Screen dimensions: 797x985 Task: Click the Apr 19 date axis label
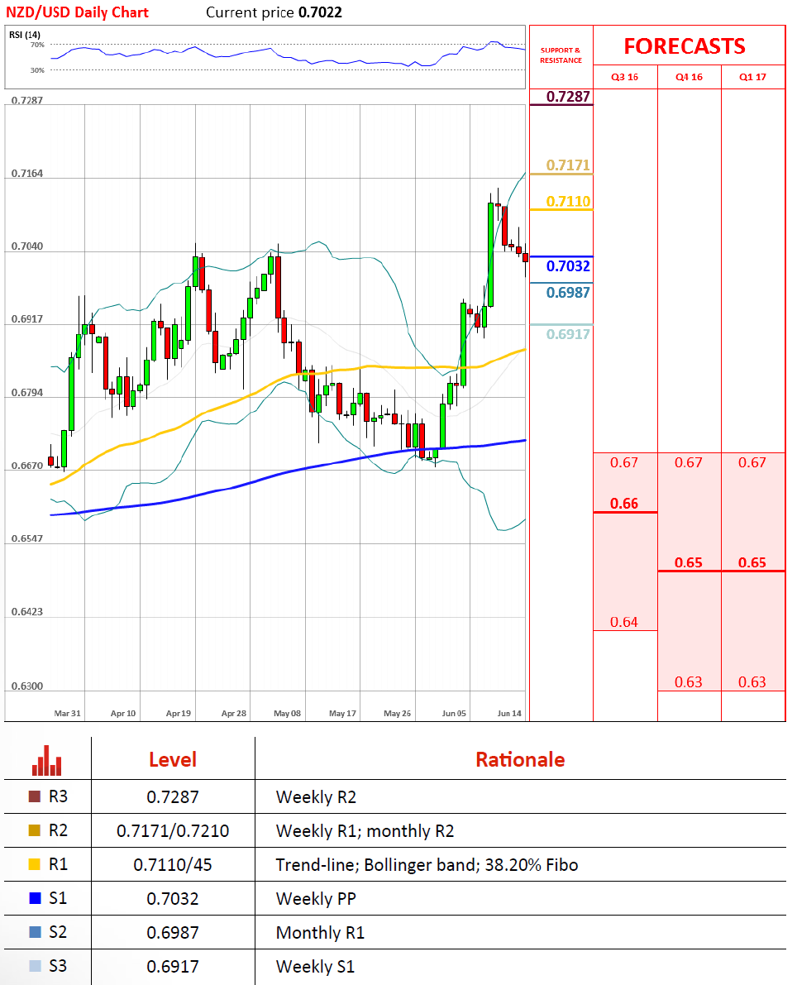[x=179, y=714]
